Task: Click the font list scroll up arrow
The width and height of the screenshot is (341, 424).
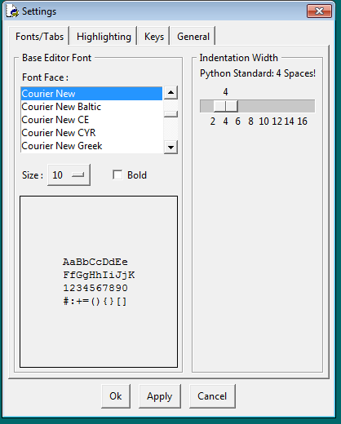Action: click(170, 93)
